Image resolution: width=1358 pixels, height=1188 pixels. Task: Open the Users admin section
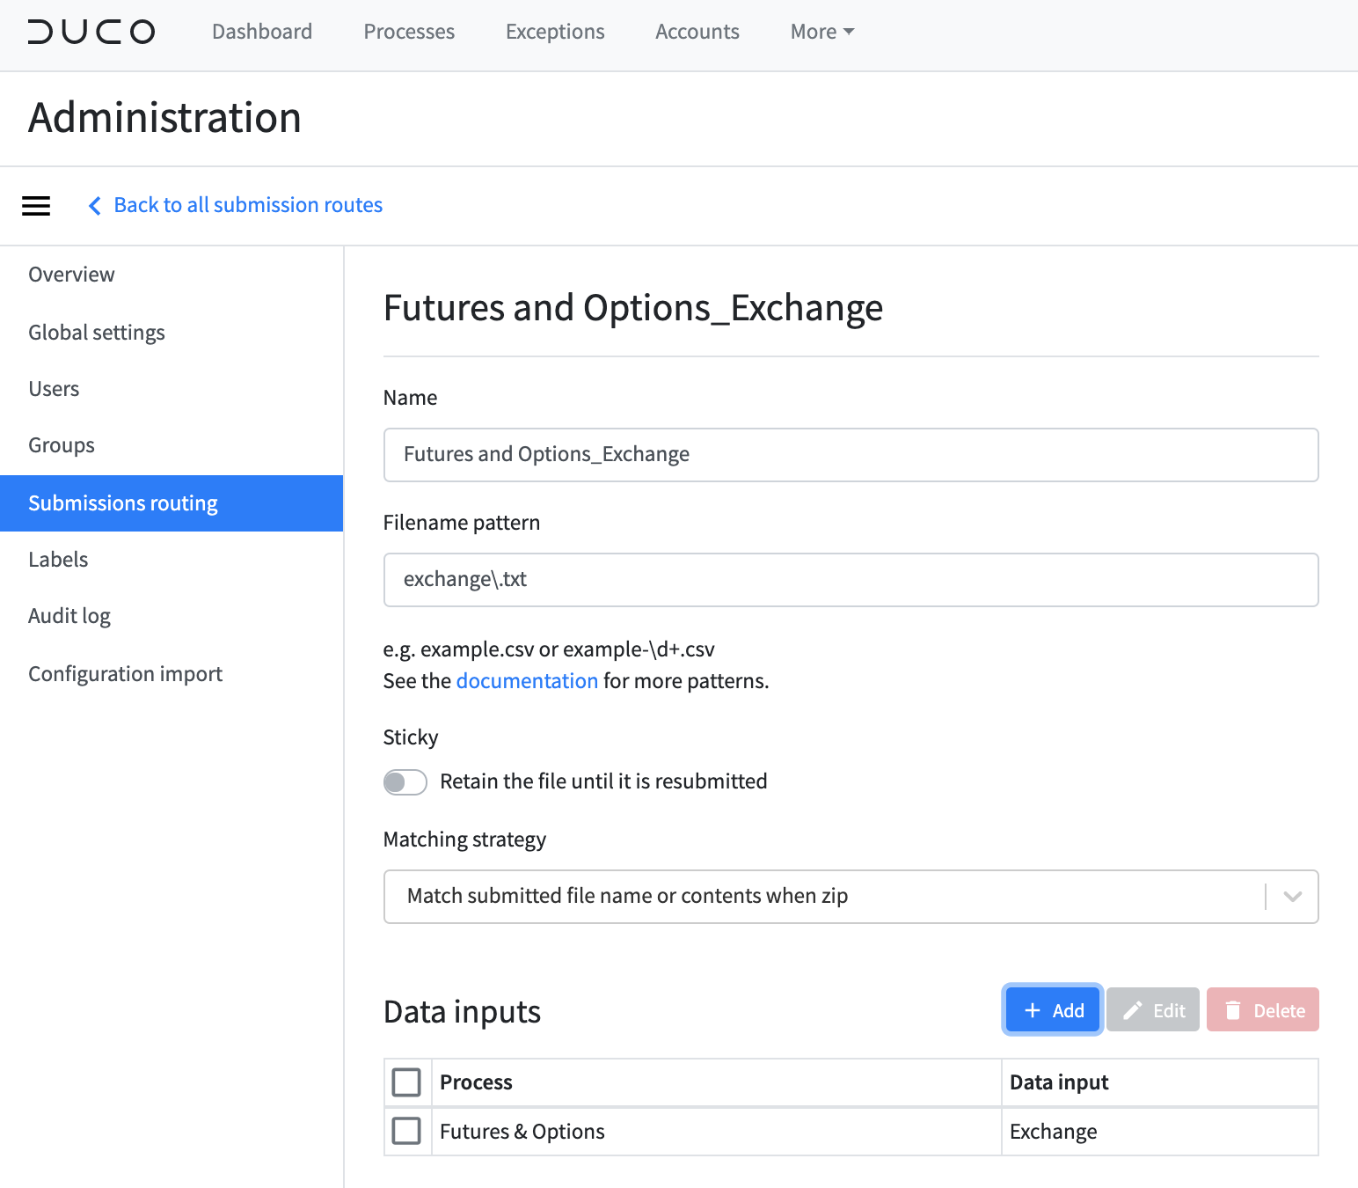[172, 389]
